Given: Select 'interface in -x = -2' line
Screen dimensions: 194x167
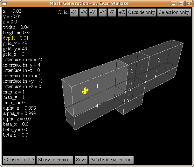Looking at the screenshot, I should point(23,60).
